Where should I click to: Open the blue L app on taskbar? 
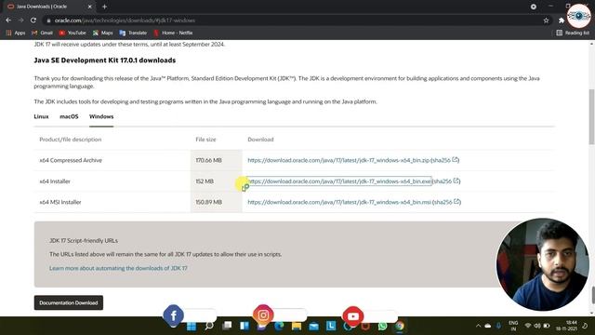(x=331, y=326)
